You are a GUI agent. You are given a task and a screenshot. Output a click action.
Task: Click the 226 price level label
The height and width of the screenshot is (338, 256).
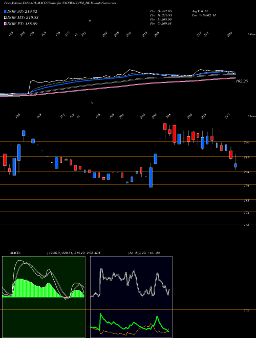(247, 142)
